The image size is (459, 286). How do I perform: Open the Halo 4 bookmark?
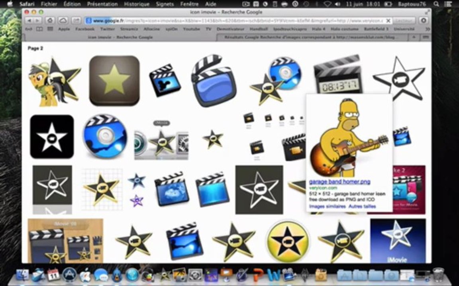(318, 29)
